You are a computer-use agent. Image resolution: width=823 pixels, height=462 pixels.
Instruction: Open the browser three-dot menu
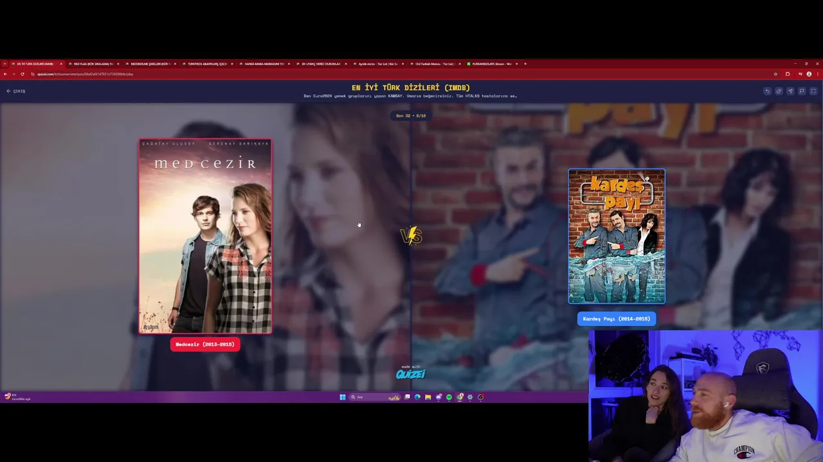coord(817,74)
